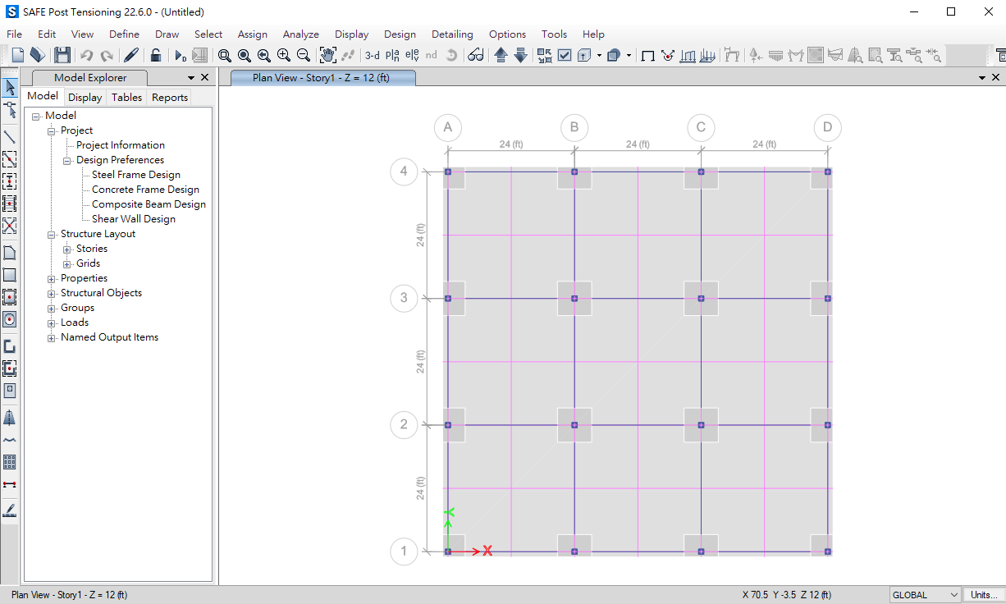1006x604 pixels.
Task: Expand the Stories tree node
Action: (x=67, y=249)
